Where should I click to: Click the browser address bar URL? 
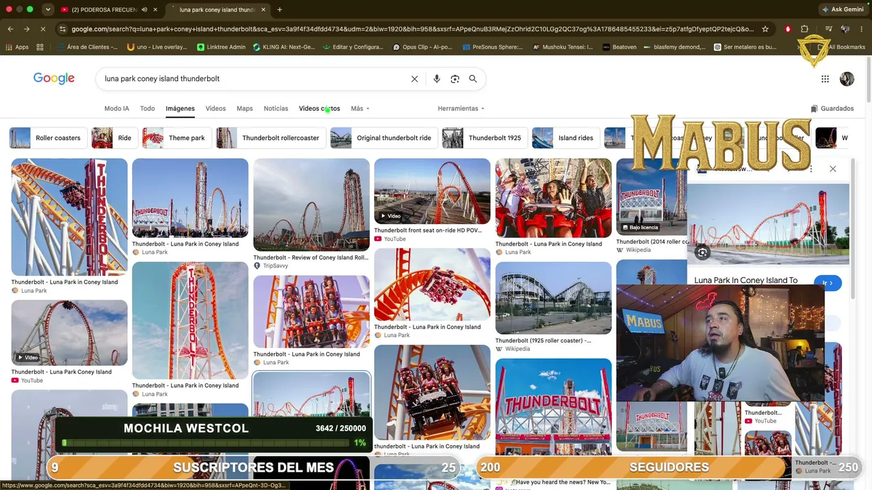click(413, 29)
